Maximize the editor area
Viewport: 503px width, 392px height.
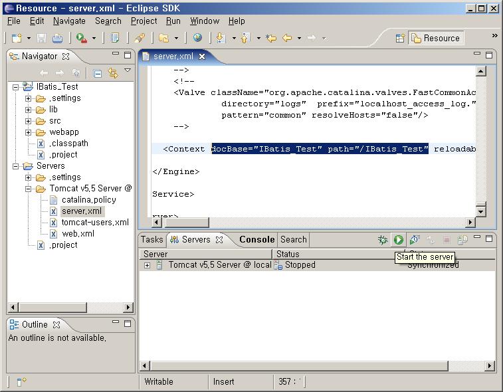click(489, 55)
